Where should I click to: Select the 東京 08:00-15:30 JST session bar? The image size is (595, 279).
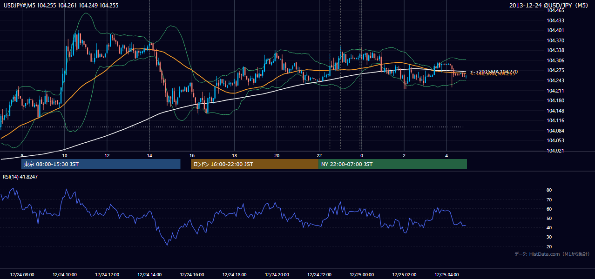(x=101, y=164)
